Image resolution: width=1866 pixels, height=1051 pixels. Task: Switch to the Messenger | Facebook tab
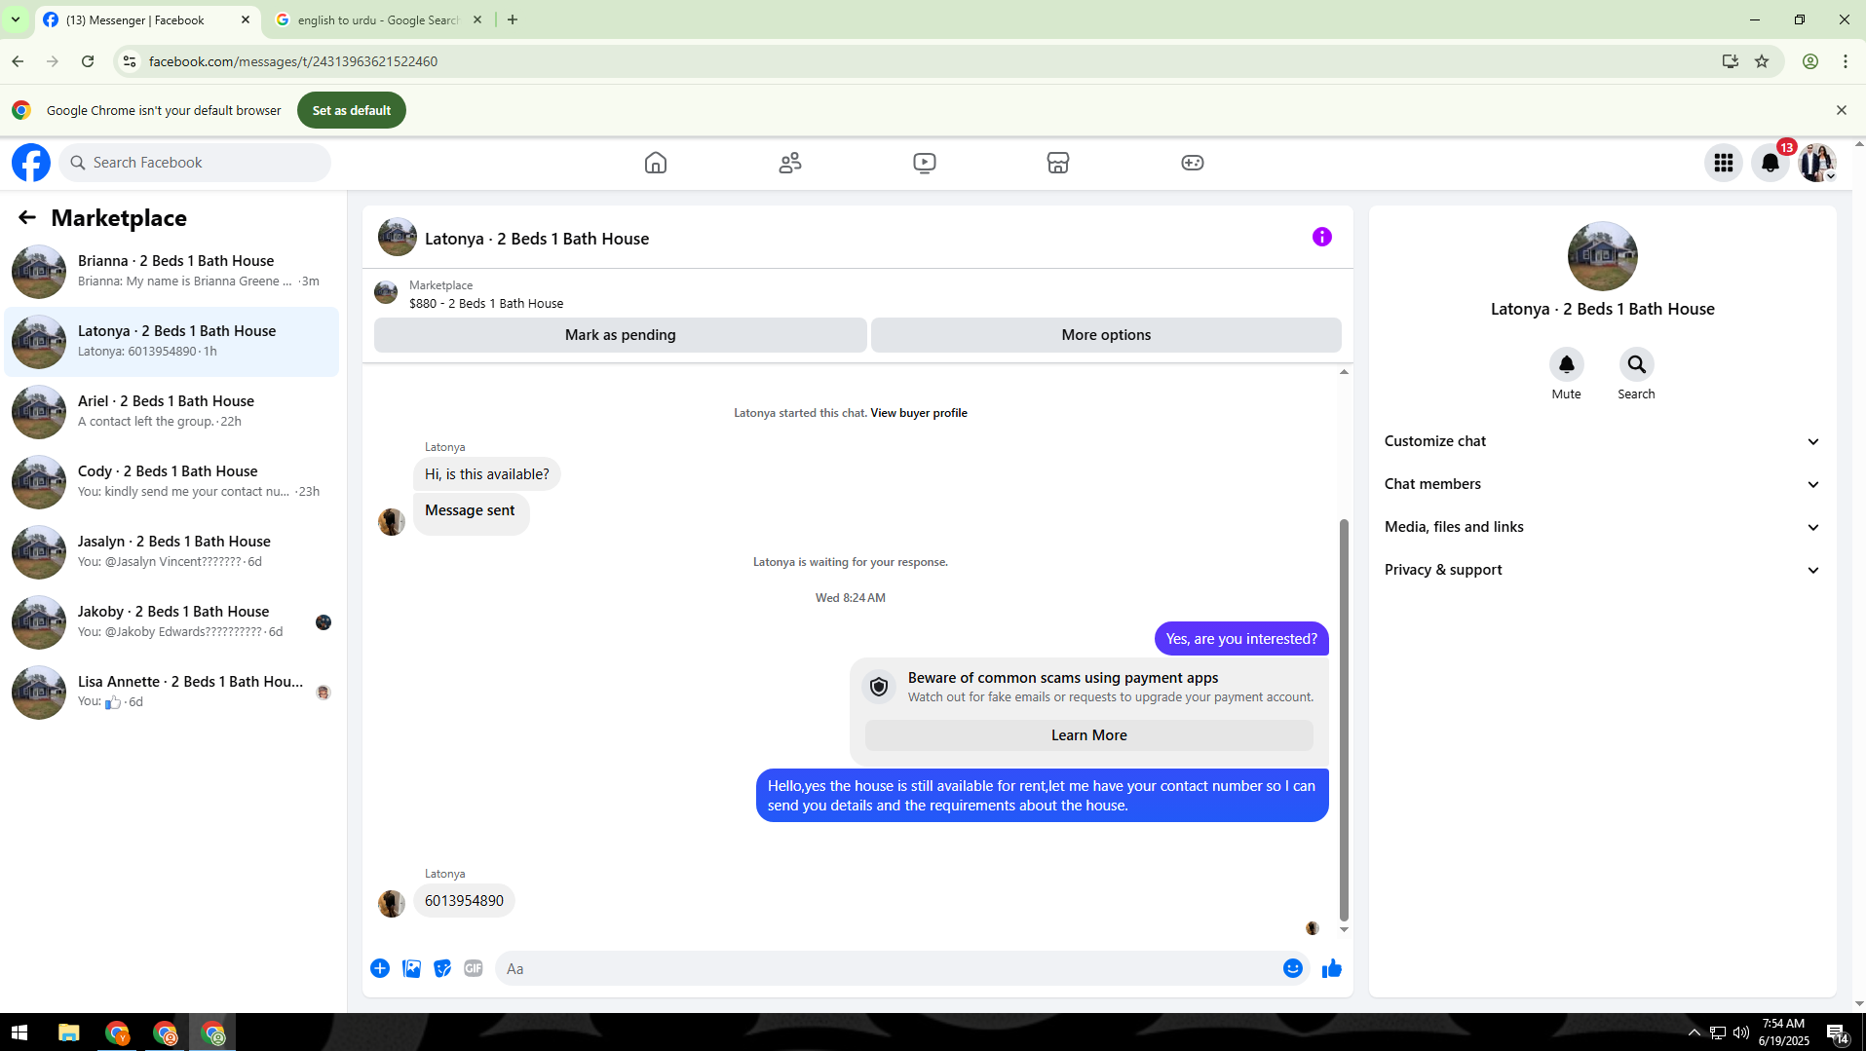(146, 20)
